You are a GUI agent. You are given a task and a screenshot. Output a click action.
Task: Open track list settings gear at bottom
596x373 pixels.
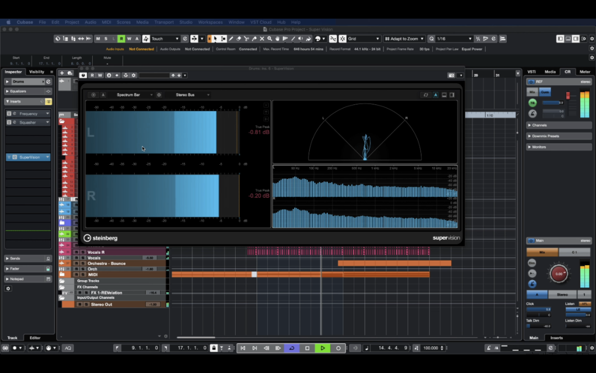coord(166,337)
